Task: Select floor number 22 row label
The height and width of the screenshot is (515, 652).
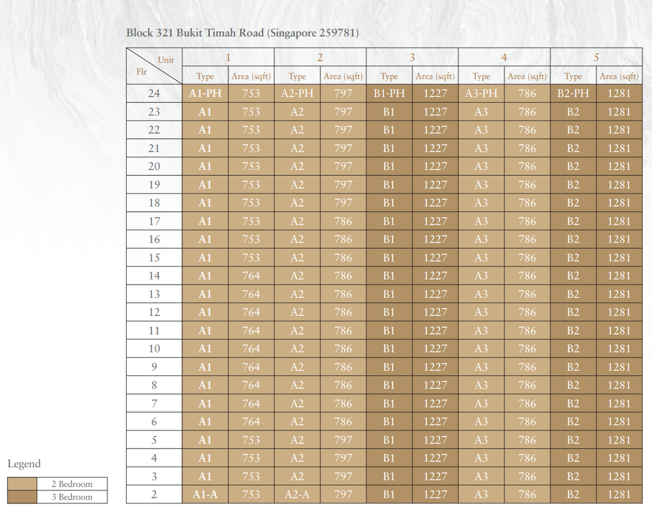Action: pos(154,130)
